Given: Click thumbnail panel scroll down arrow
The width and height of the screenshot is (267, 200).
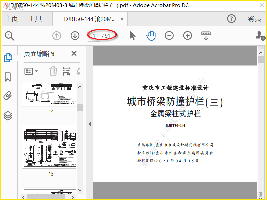Looking at the screenshot, I should click(x=80, y=190).
